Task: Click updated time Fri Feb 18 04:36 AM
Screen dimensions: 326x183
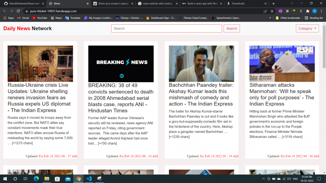Action: click(x=300, y=156)
